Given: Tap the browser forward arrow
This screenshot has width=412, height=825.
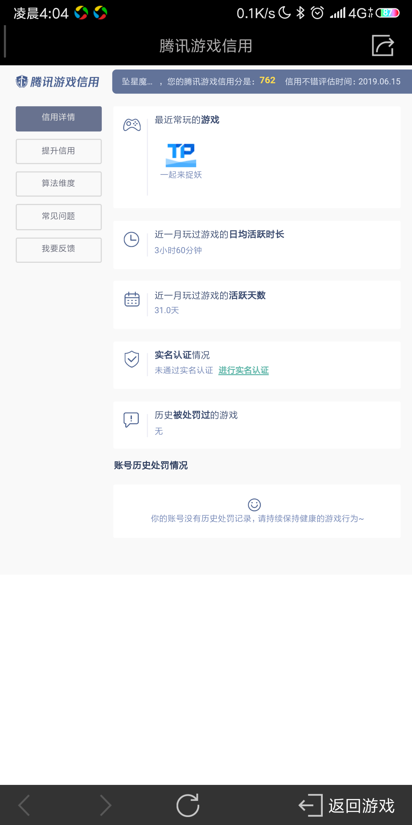Looking at the screenshot, I should tap(105, 805).
